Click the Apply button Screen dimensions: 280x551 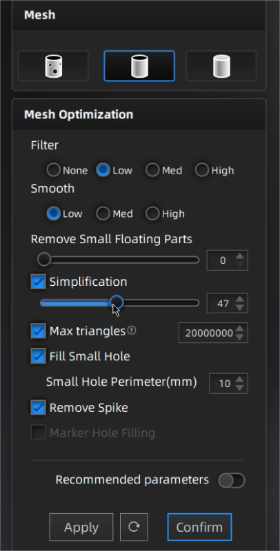(81, 527)
